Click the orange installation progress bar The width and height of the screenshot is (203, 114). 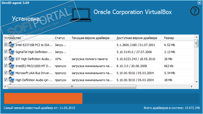43,98
